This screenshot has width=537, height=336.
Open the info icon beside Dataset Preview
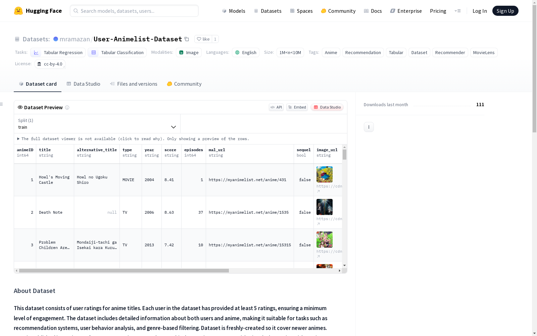[x=67, y=108]
